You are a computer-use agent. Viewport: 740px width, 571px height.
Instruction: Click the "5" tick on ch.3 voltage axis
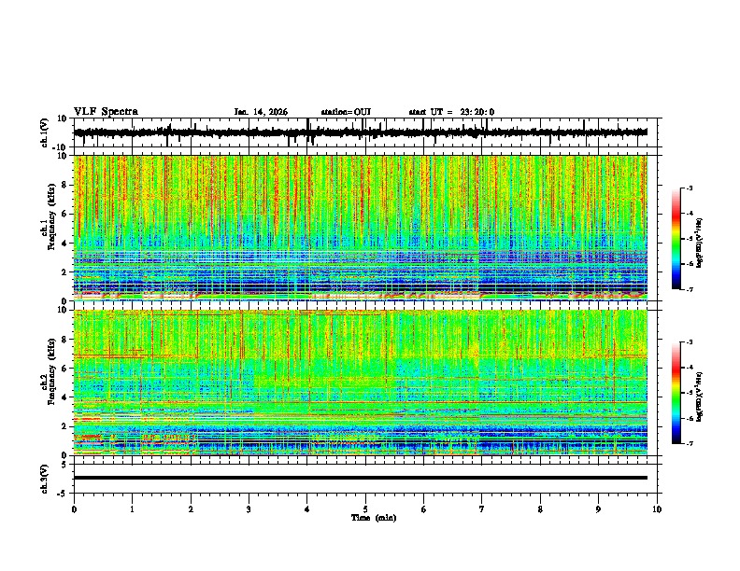pos(64,465)
